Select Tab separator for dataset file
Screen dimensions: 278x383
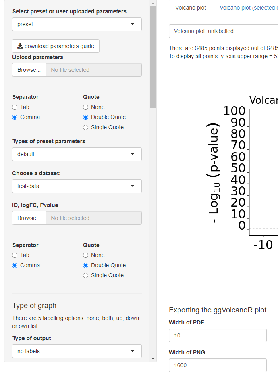[15, 255]
